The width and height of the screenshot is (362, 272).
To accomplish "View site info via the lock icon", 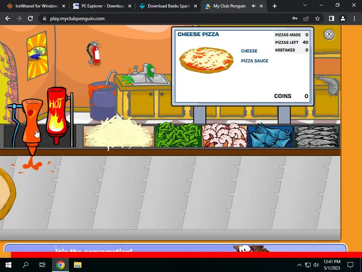I will coord(45,18).
